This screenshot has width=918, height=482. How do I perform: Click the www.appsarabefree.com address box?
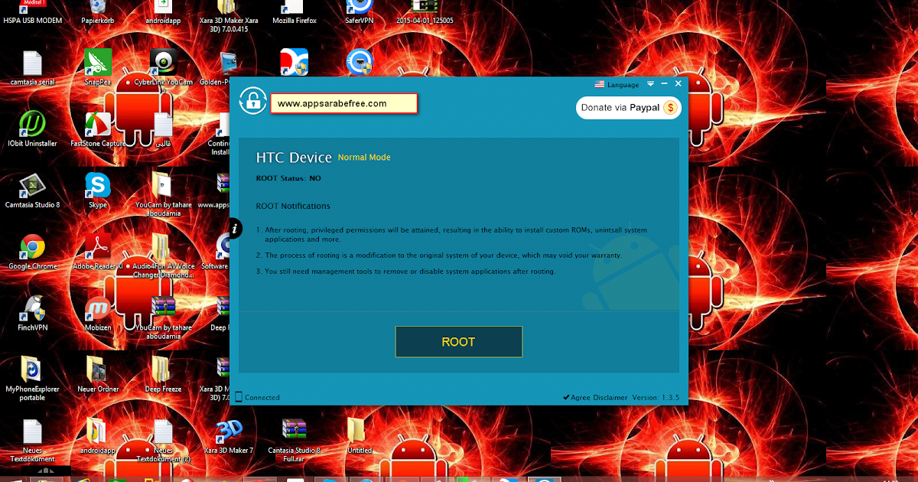pos(343,103)
